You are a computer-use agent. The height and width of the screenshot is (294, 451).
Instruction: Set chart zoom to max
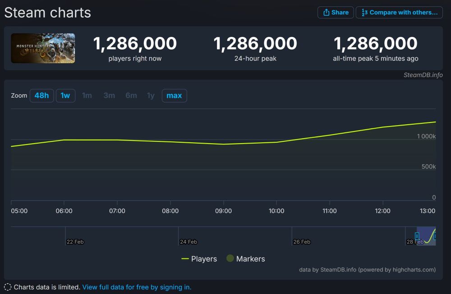174,95
